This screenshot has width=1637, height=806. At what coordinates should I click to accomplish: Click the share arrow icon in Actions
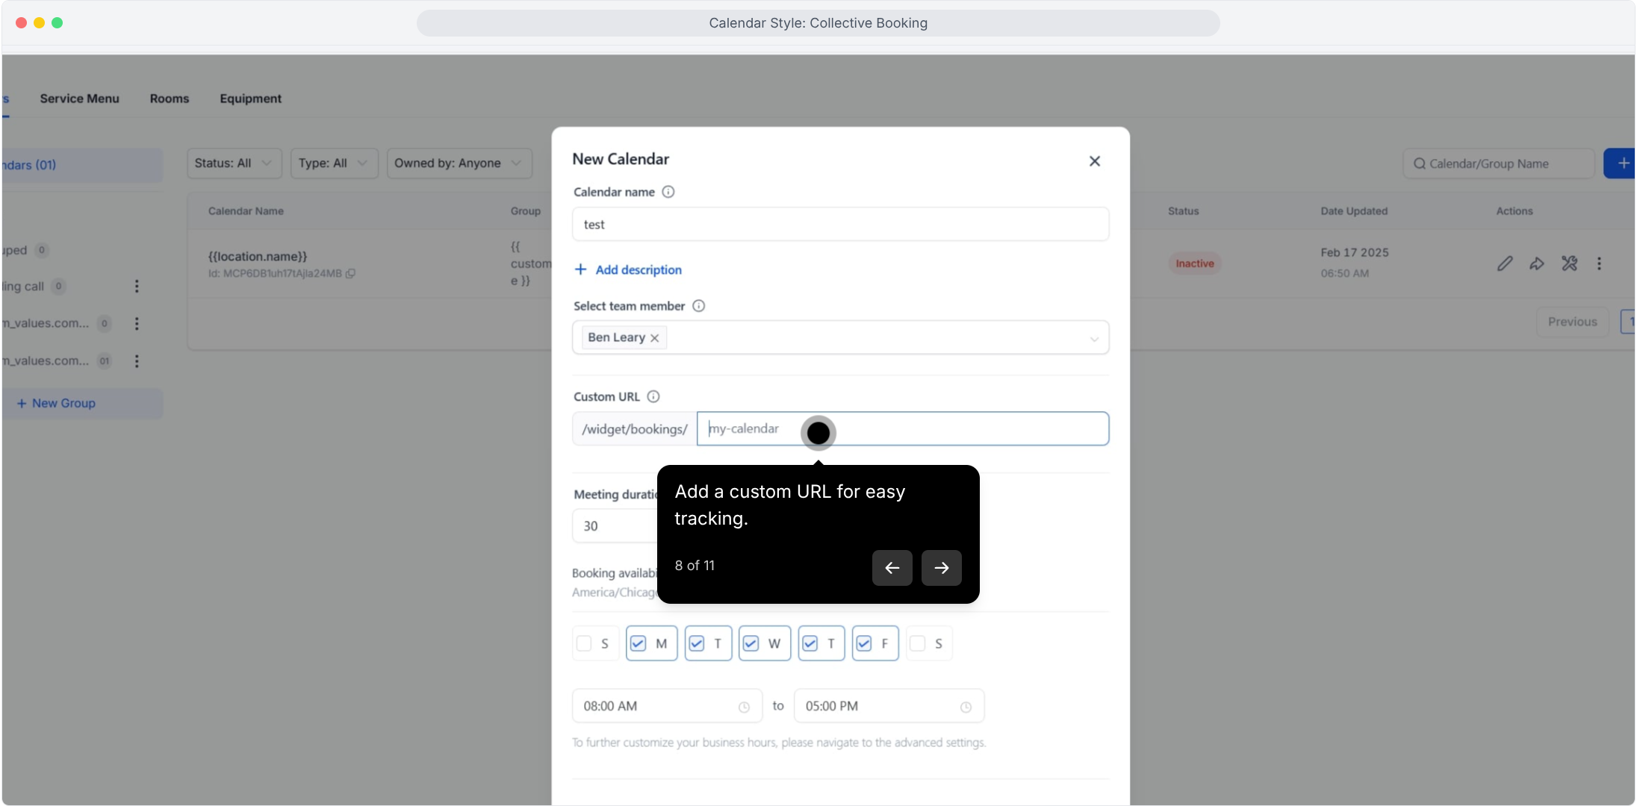click(1536, 263)
